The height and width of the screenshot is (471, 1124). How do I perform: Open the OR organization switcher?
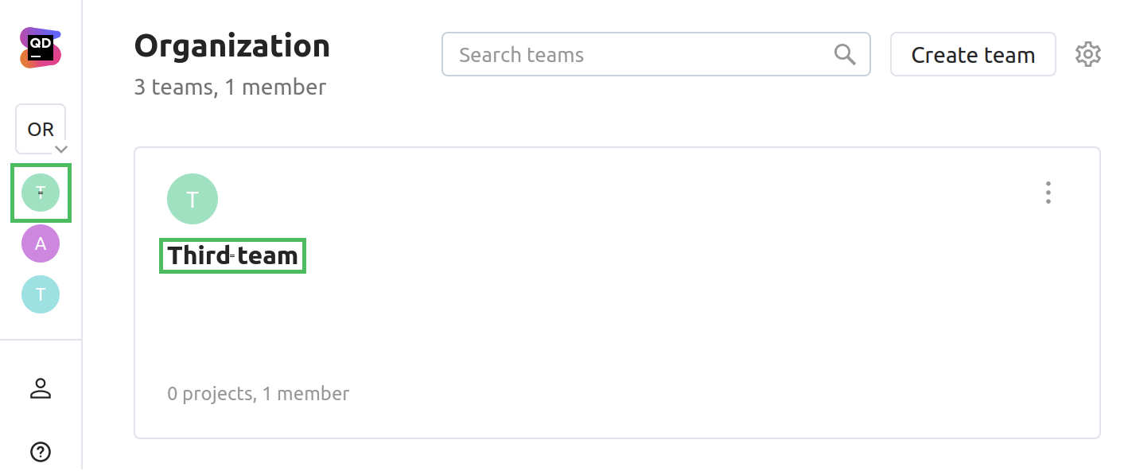click(41, 129)
